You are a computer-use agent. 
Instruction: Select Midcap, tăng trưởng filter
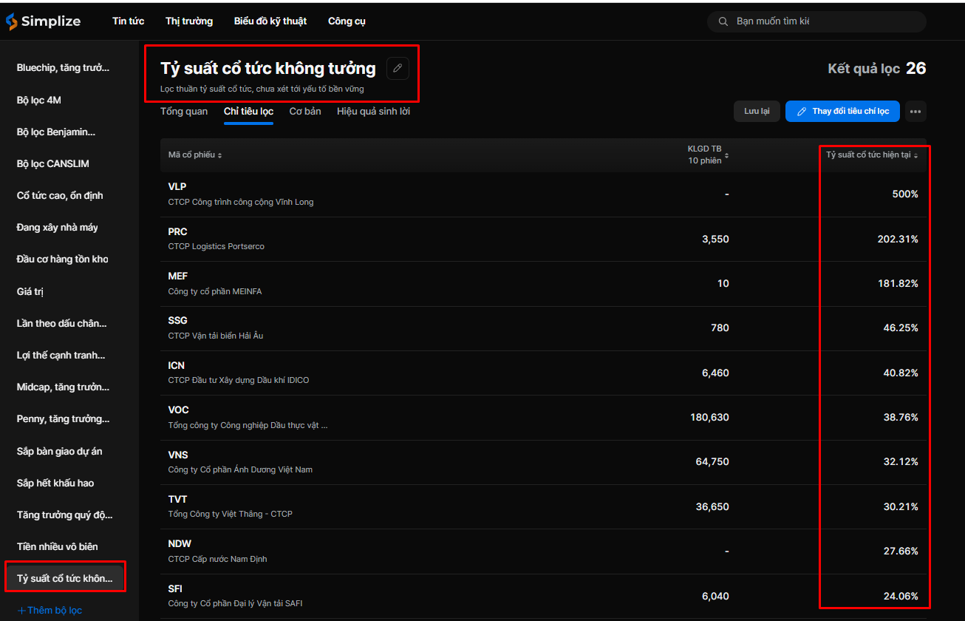tap(63, 387)
